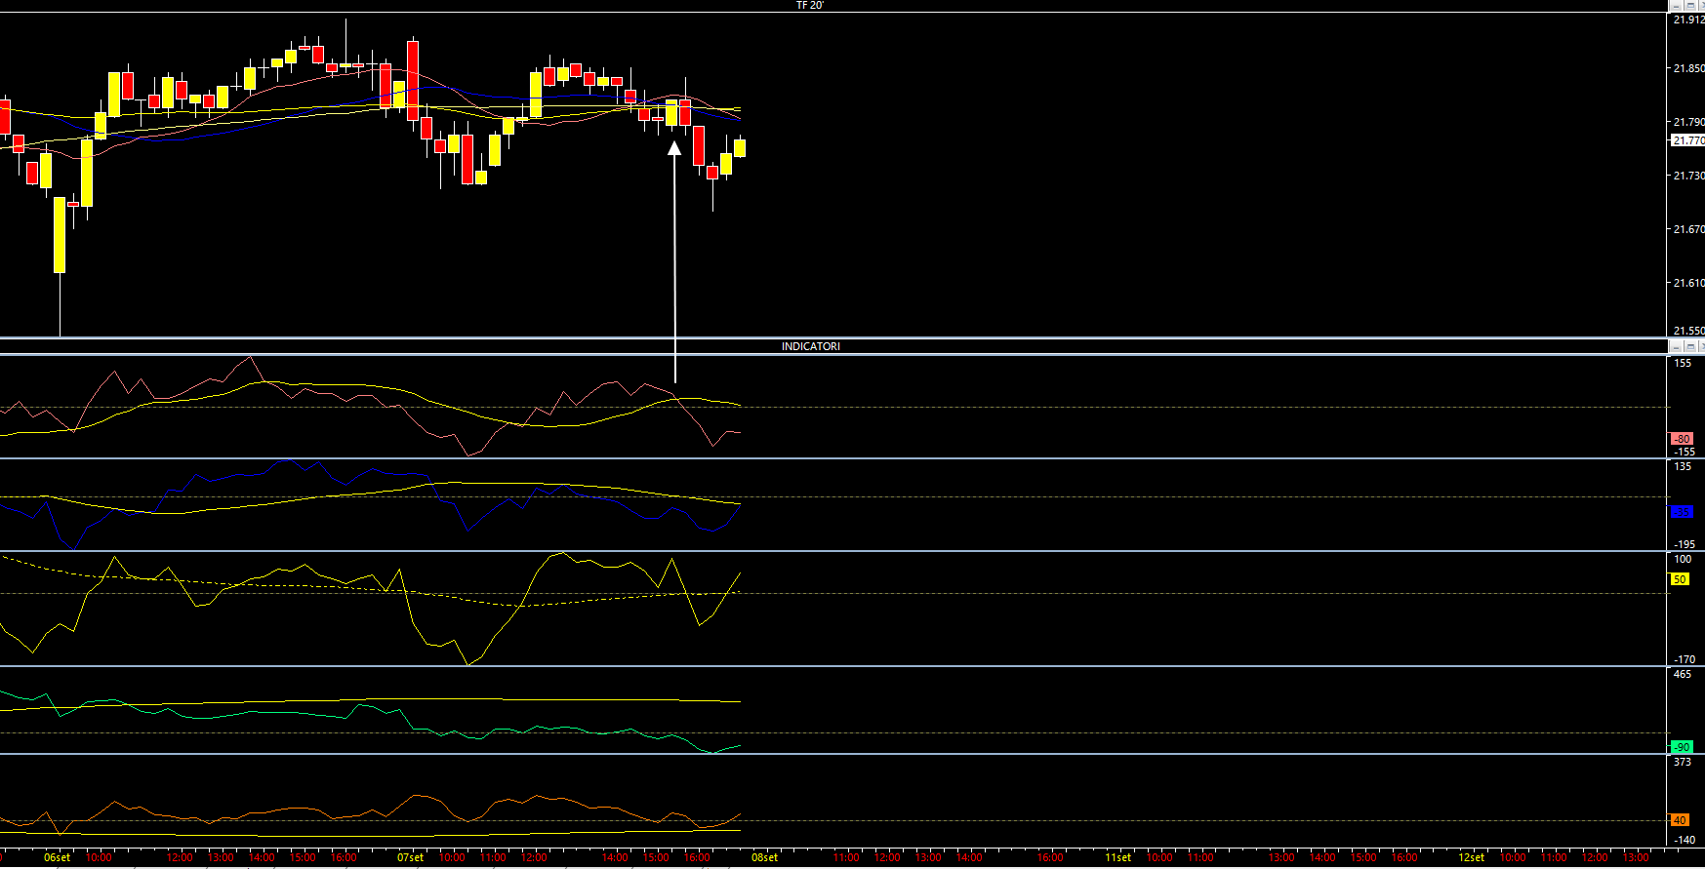Click the 465 scale label
Screen dimensions: 1705x869
point(1683,674)
